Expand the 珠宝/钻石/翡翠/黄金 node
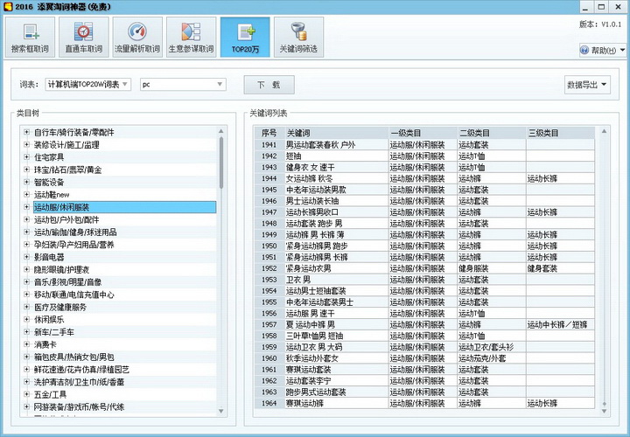 26,170
